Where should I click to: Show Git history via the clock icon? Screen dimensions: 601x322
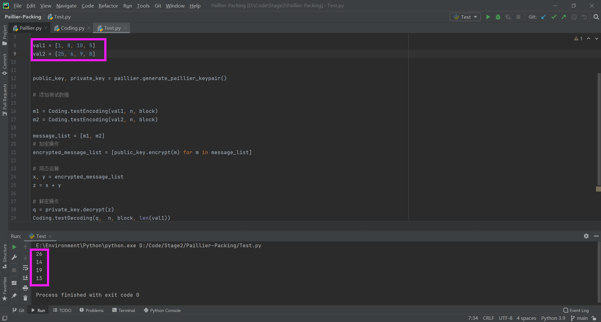pyautogui.click(x=574, y=17)
